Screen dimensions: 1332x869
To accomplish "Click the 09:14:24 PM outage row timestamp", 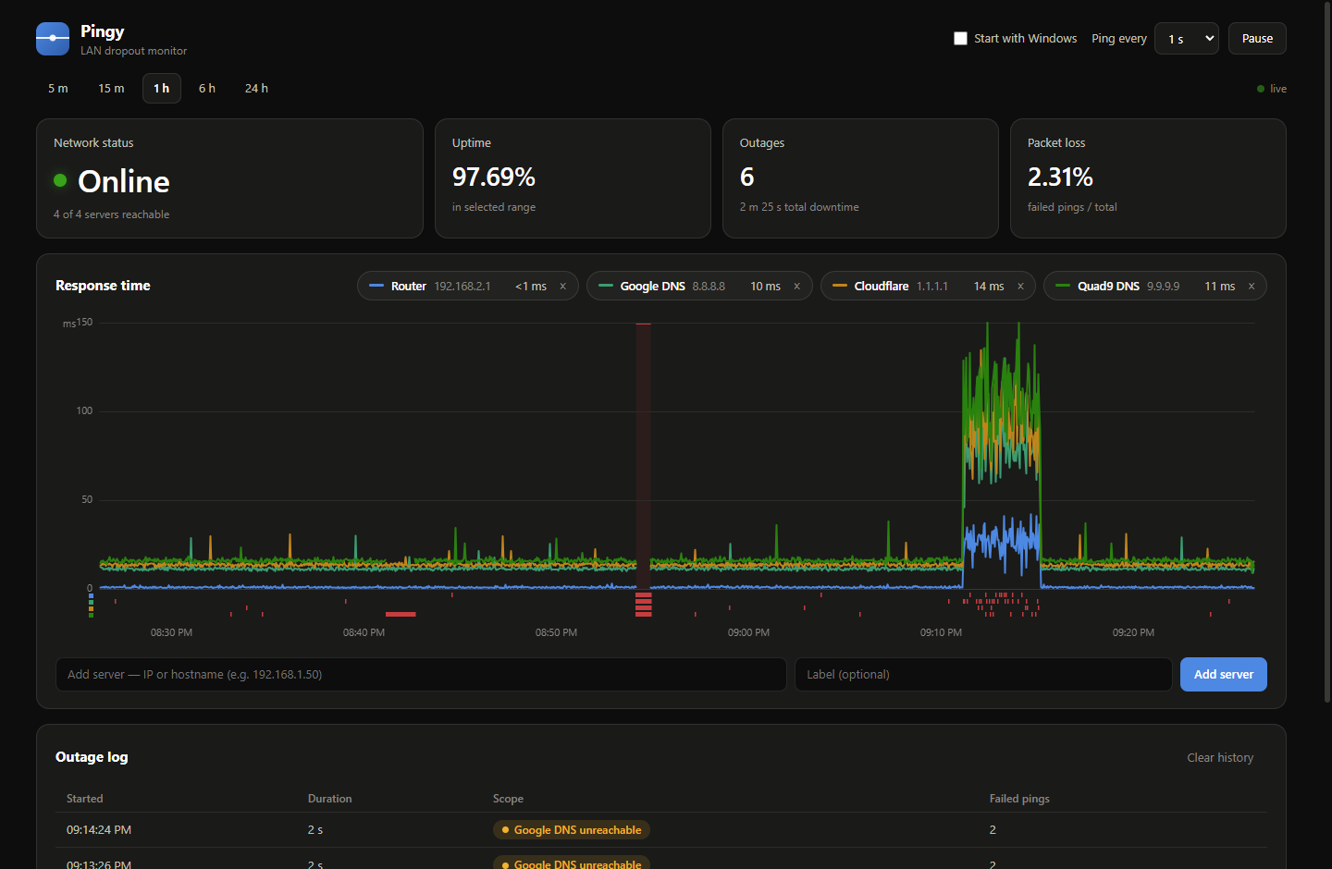I will tap(99, 830).
